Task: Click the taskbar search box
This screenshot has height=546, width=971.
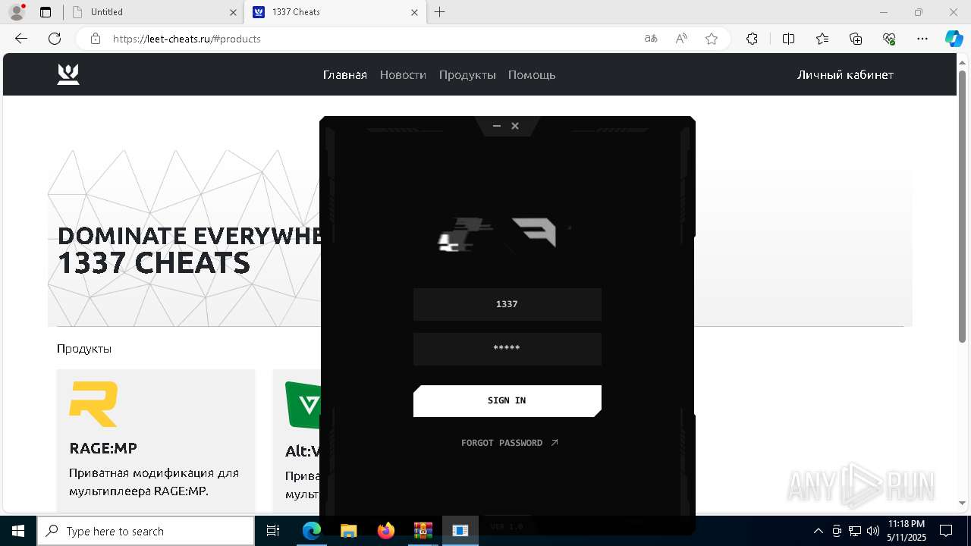Action: click(x=146, y=531)
